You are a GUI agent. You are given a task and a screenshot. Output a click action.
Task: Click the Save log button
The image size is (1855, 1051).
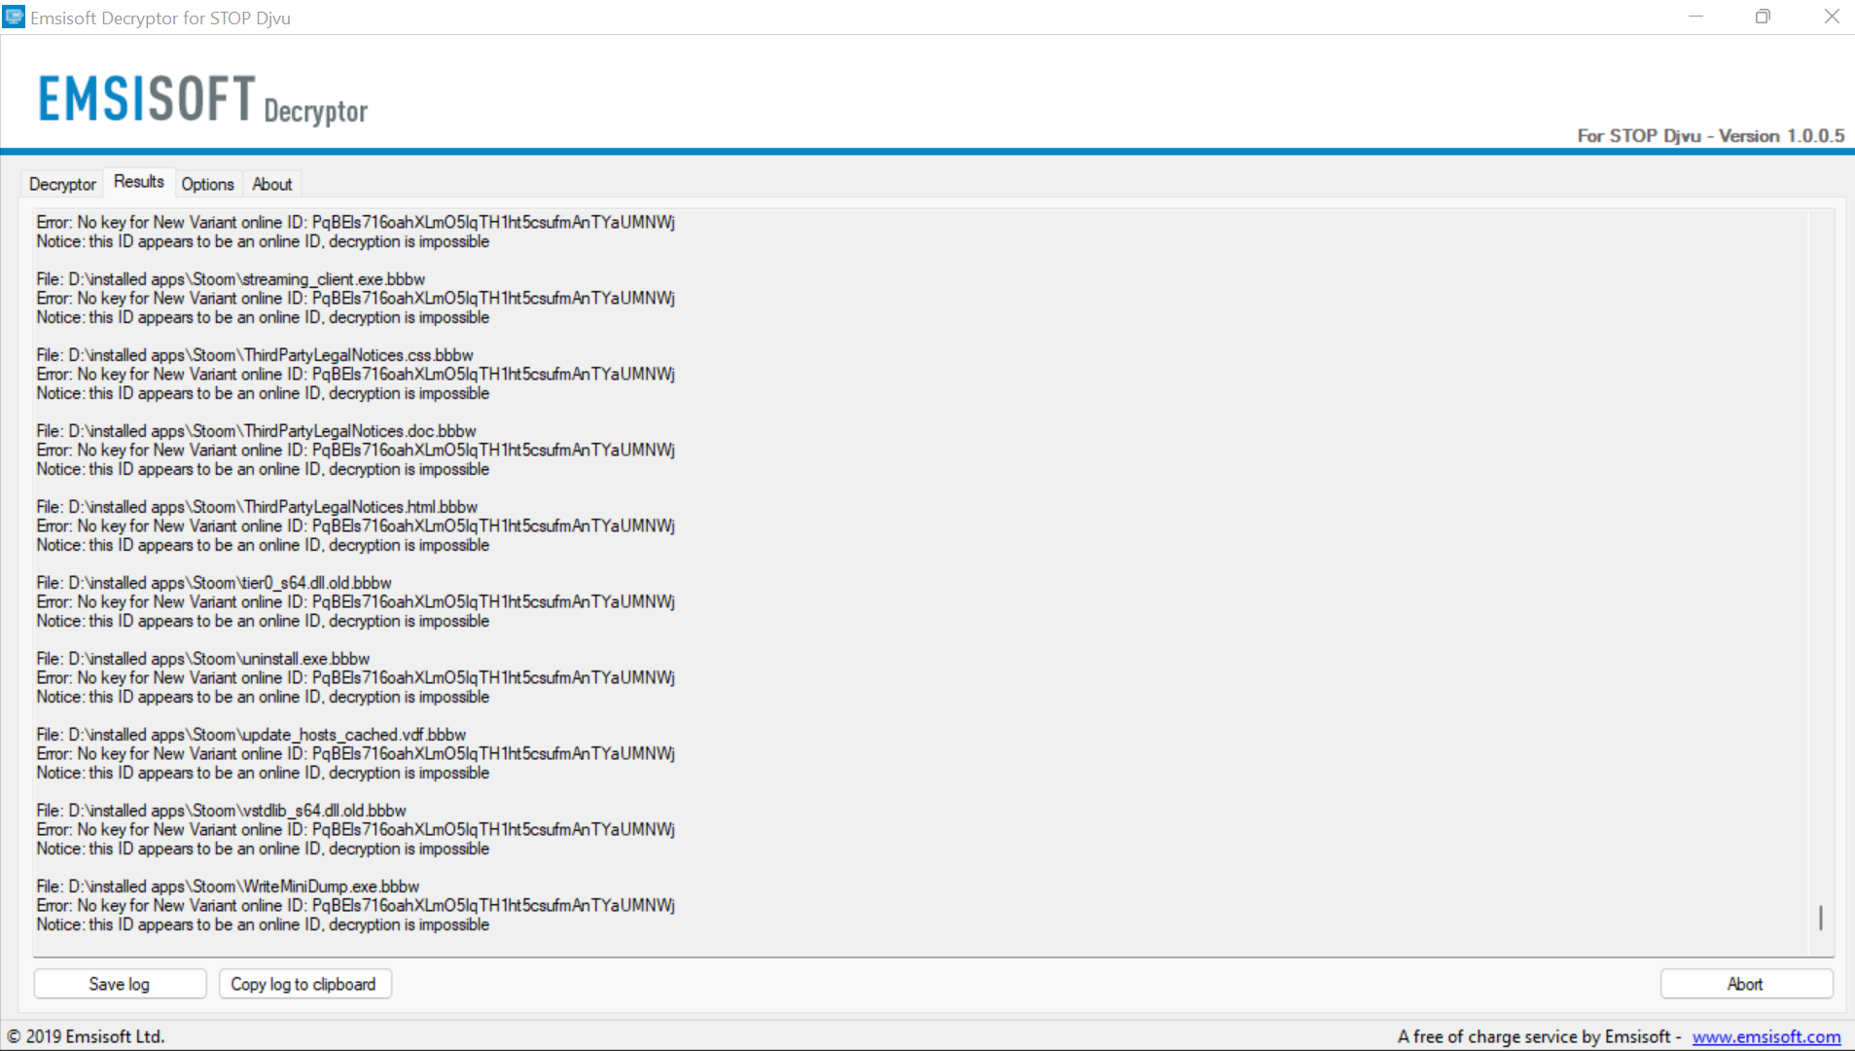click(120, 984)
